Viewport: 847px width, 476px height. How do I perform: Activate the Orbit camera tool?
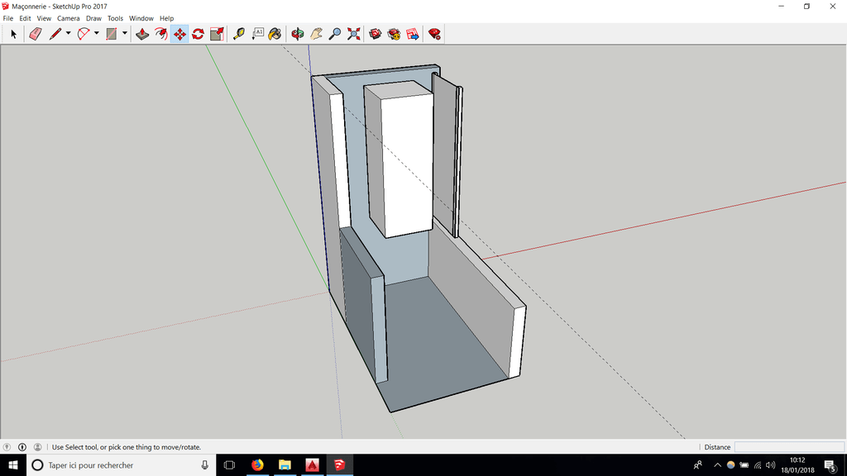click(297, 34)
